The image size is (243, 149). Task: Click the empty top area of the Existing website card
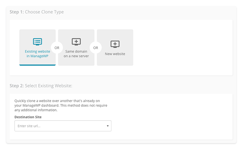37,33
